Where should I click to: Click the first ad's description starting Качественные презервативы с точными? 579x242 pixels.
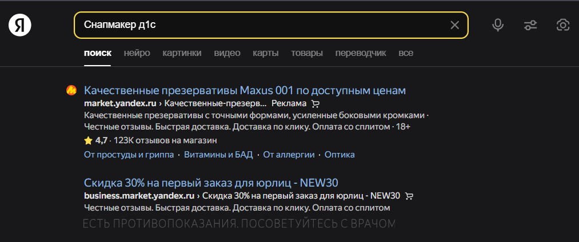click(256, 122)
